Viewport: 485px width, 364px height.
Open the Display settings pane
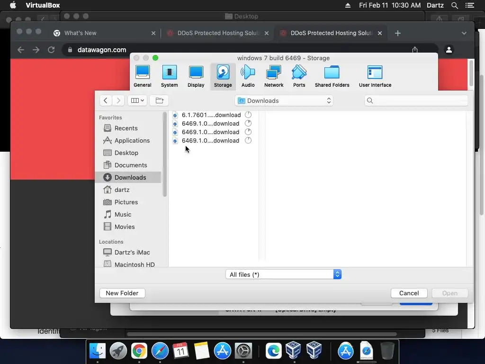[x=196, y=76]
